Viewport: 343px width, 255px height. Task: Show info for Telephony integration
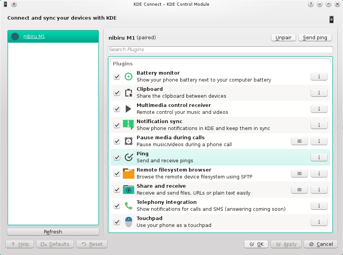(x=319, y=206)
